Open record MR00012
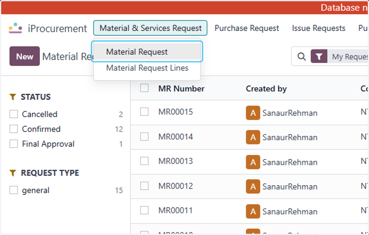Image resolution: width=369 pixels, height=235 pixels. click(176, 186)
